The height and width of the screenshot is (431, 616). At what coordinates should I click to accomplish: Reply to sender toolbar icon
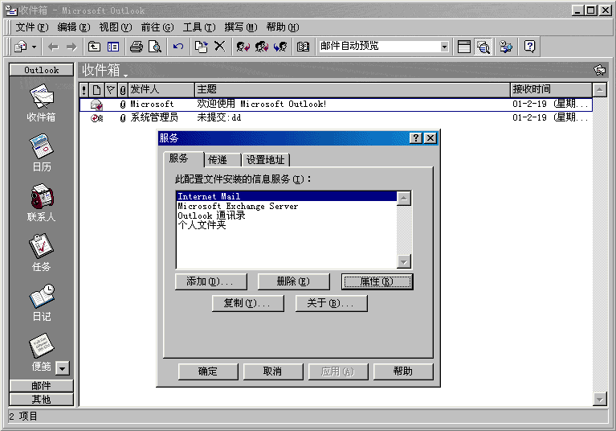243,47
